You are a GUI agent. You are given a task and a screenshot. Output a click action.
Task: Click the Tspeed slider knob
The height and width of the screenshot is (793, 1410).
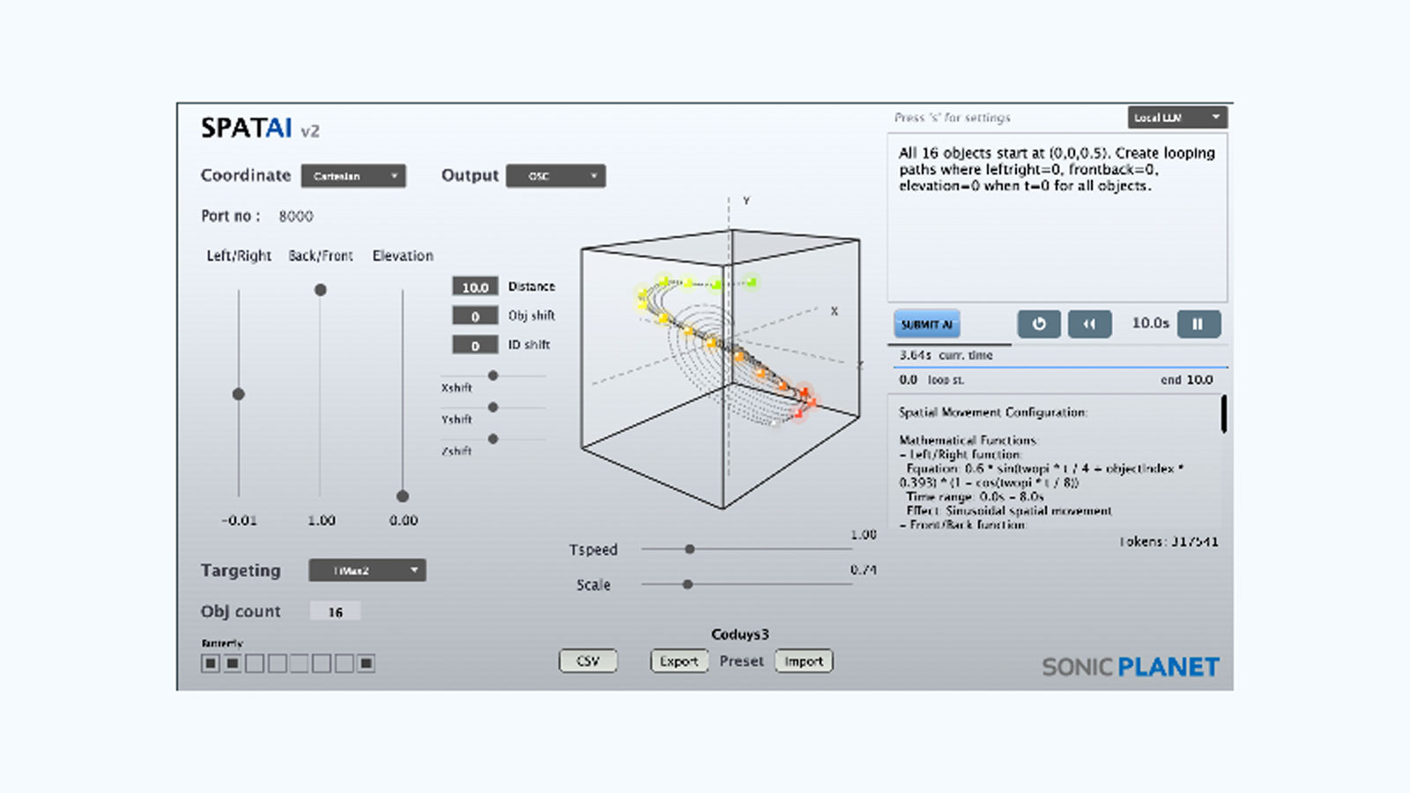coord(690,549)
